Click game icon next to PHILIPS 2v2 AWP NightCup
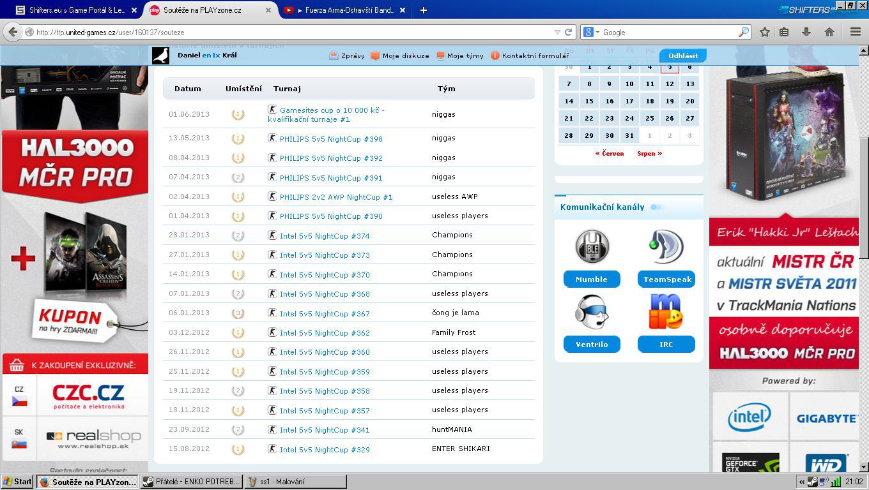 click(272, 197)
